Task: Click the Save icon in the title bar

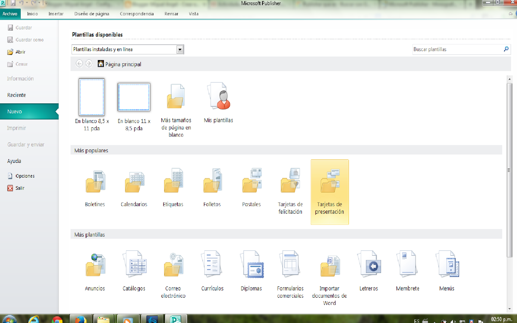Action: tap(13, 3)
